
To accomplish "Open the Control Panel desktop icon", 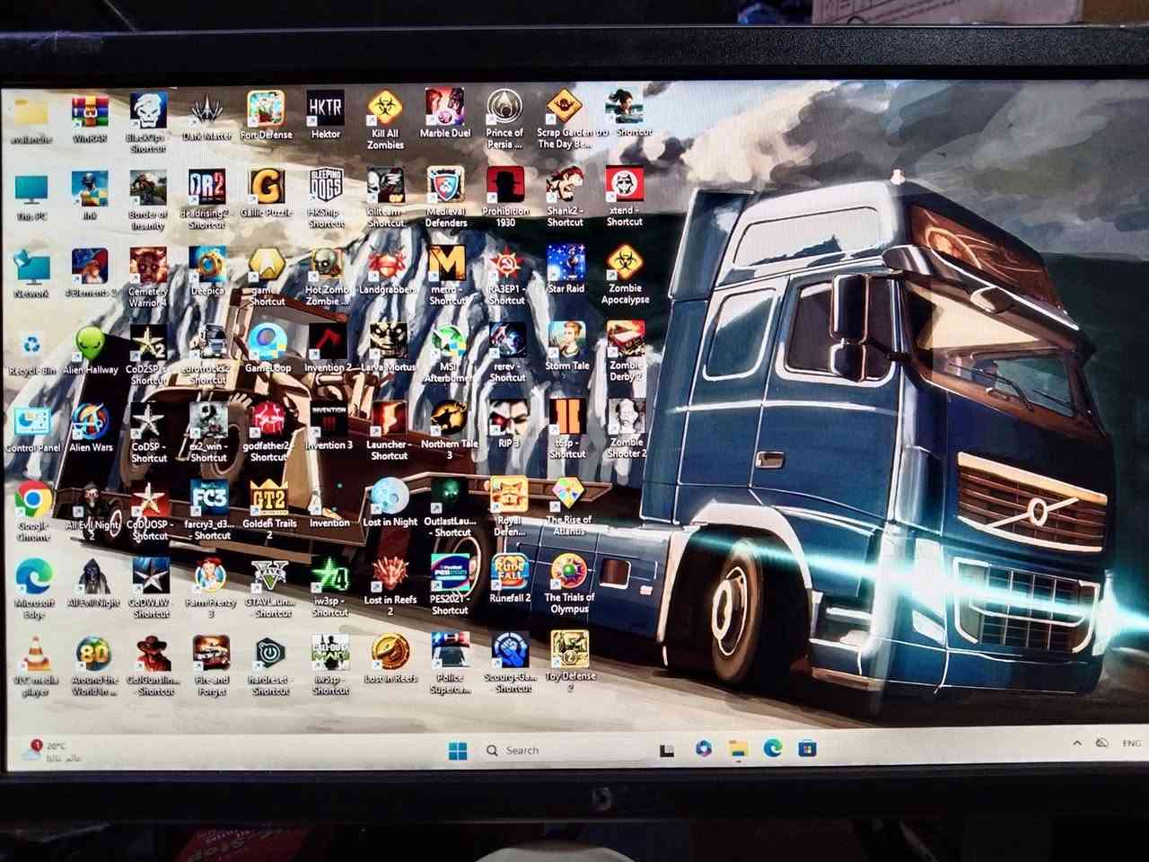I will (33, 423).
